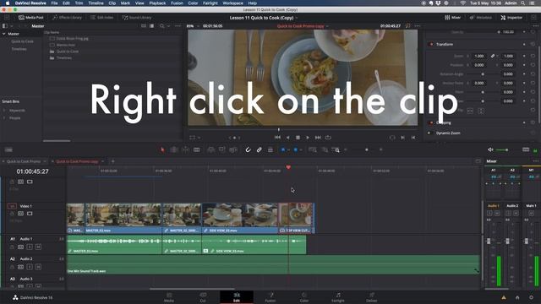This screenshot has height=304, width=541.
Task: Toggle the Inspector panel button
Action: tap(511, 17)
